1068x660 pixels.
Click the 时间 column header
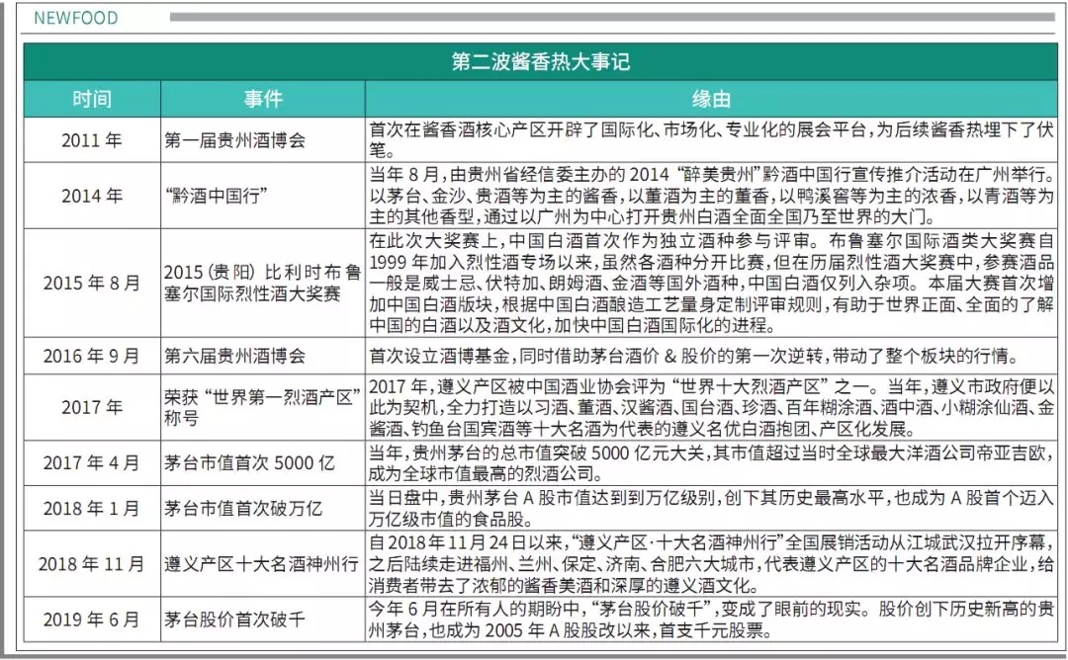(92, 100)
